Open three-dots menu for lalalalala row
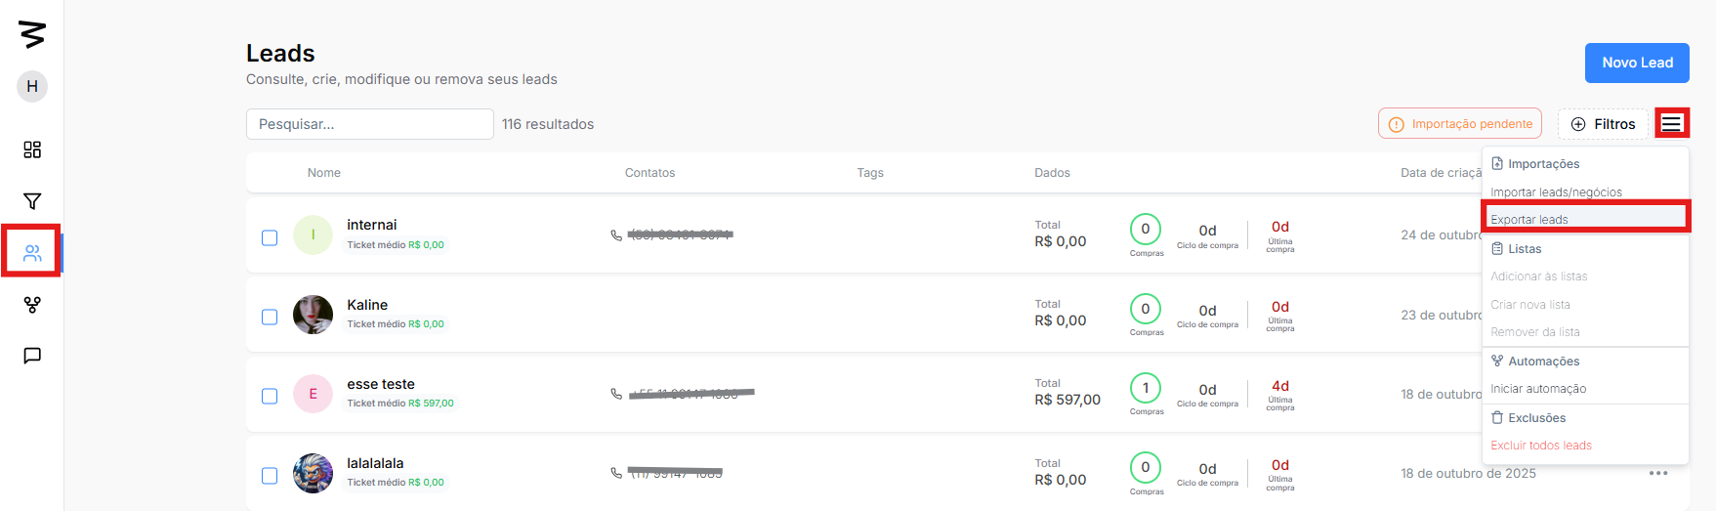1716x511 pixels. (1657, 473)
